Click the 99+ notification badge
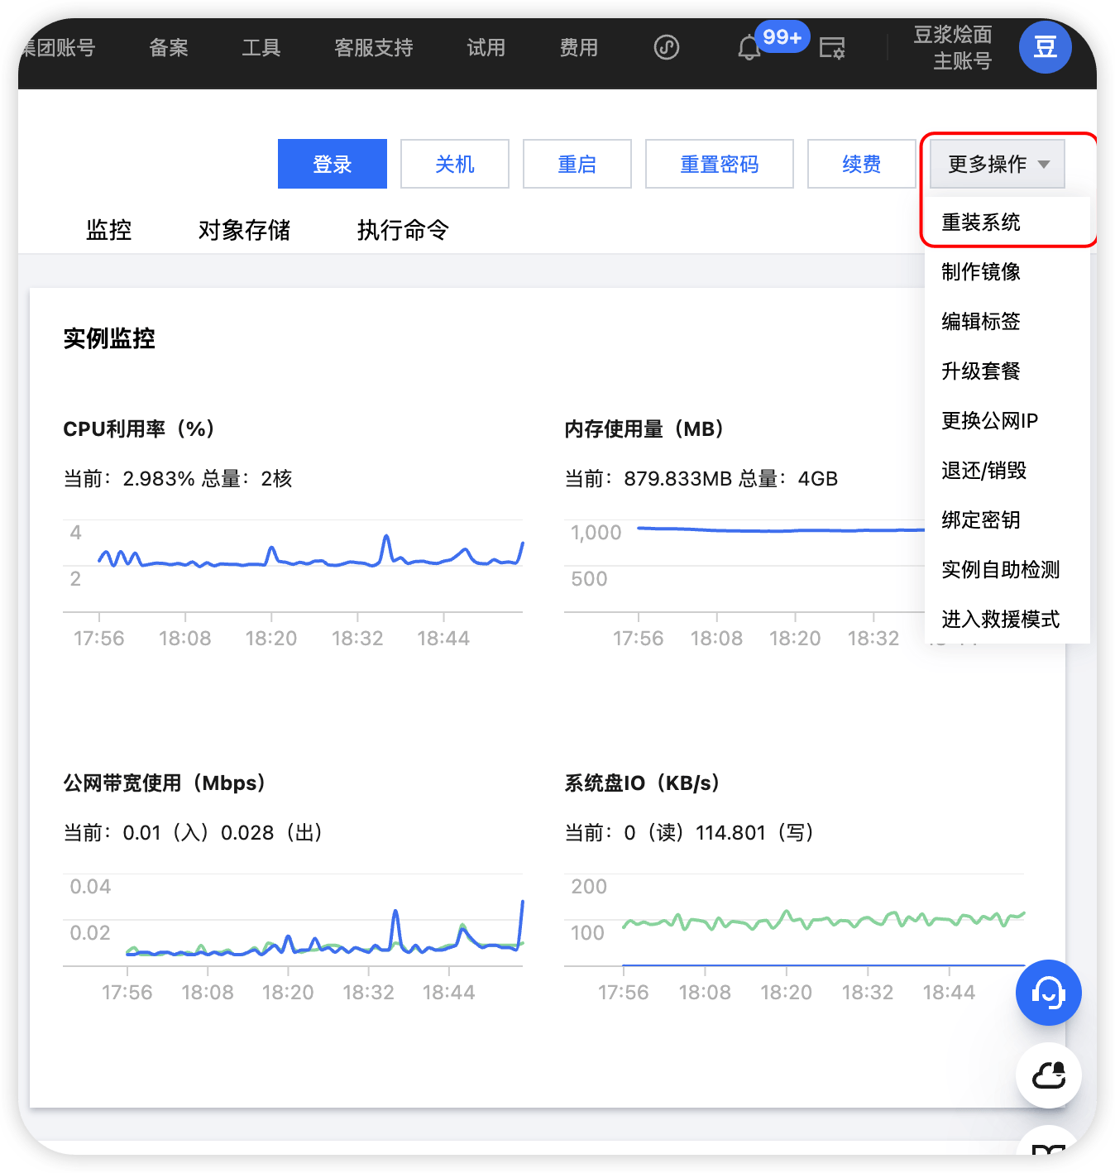Screen dimensions: 1115x1173 [782, 37]
